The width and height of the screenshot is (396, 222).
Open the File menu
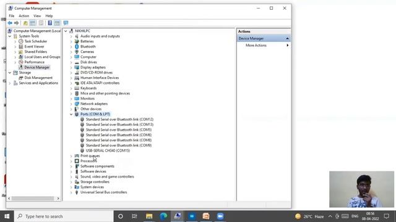tap(12, 16)
